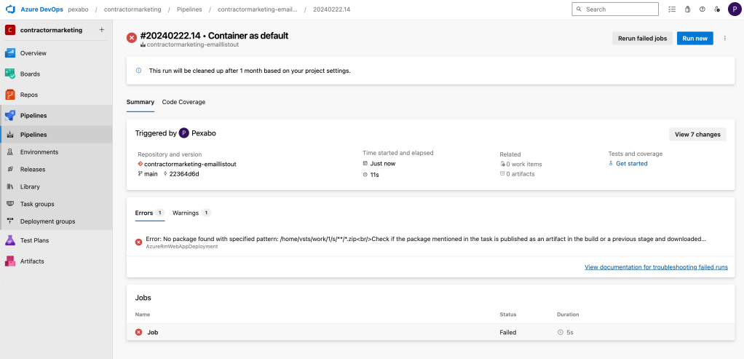Open the purple P profile avatar
This screenshot has height=359, width=744.
[735, 9]
